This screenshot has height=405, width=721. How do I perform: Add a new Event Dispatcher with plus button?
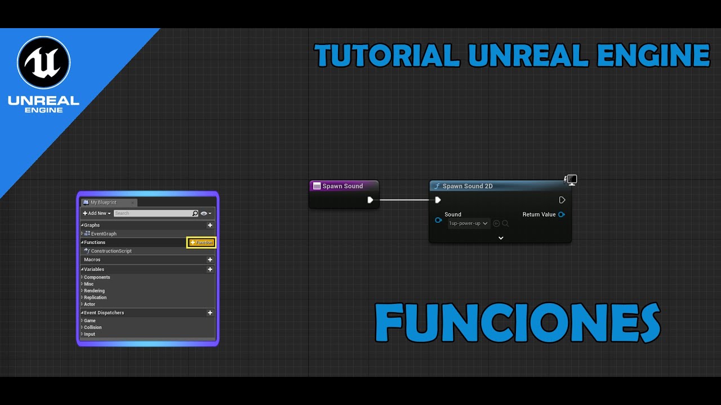click(210, 313)
